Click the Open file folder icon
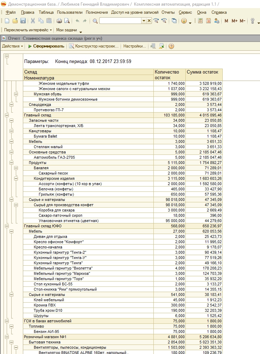The height and width of the screenshot is (354, 260). [15, 21]
